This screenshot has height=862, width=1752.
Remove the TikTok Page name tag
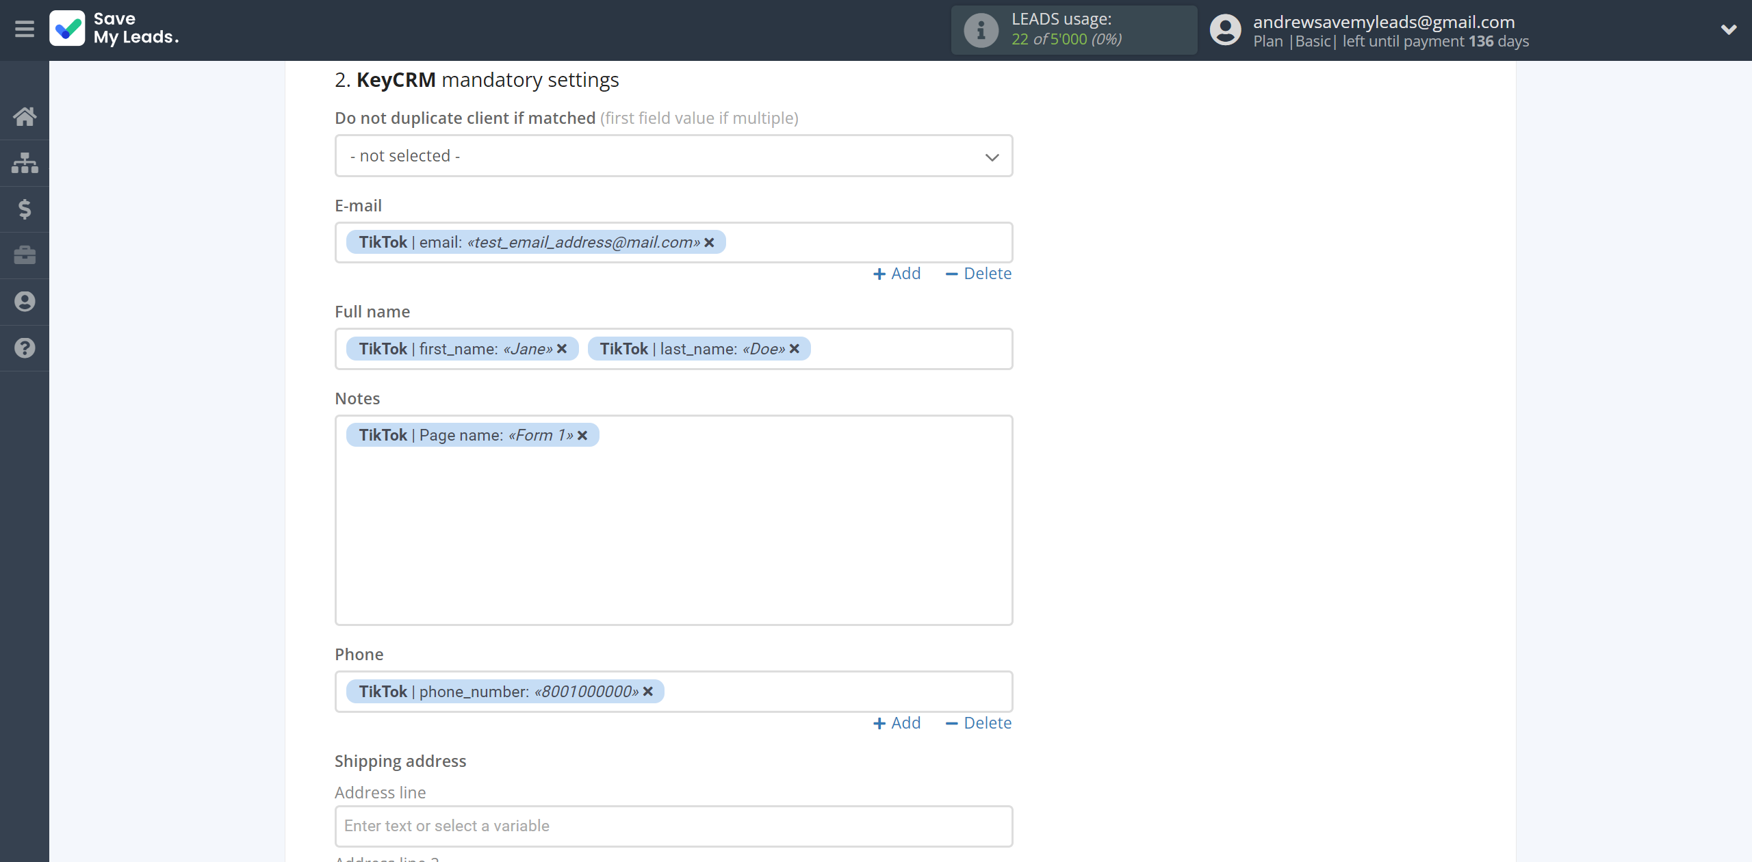[x=582, y=435]
